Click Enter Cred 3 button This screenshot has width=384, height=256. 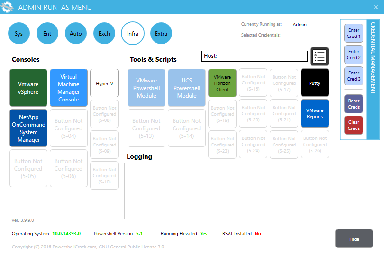354,76
